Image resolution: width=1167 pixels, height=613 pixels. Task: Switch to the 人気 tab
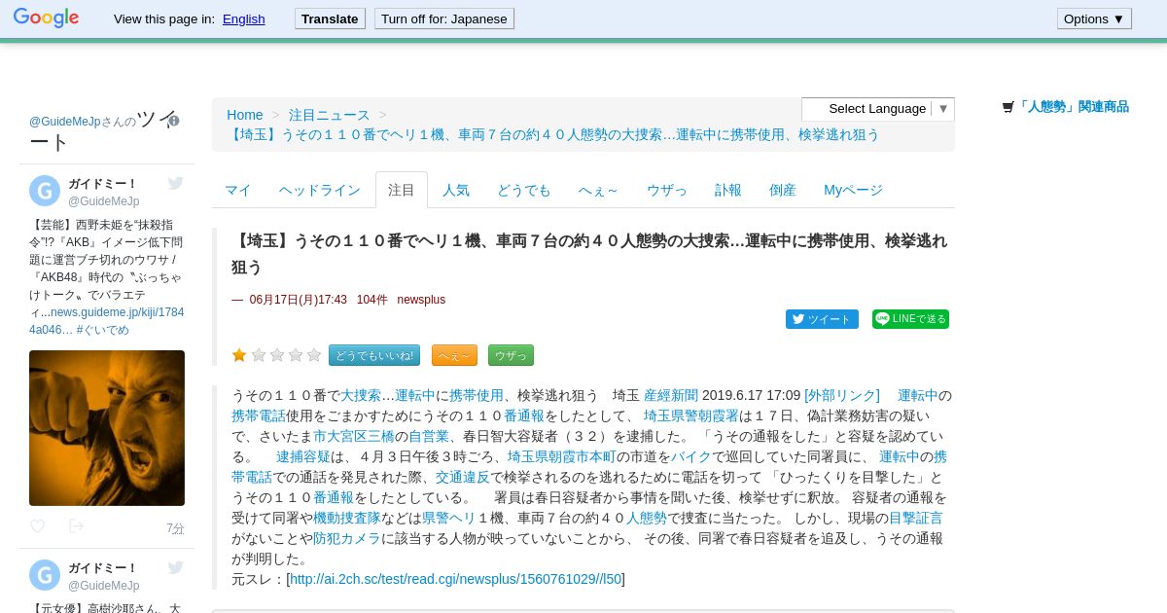[456, 190]
